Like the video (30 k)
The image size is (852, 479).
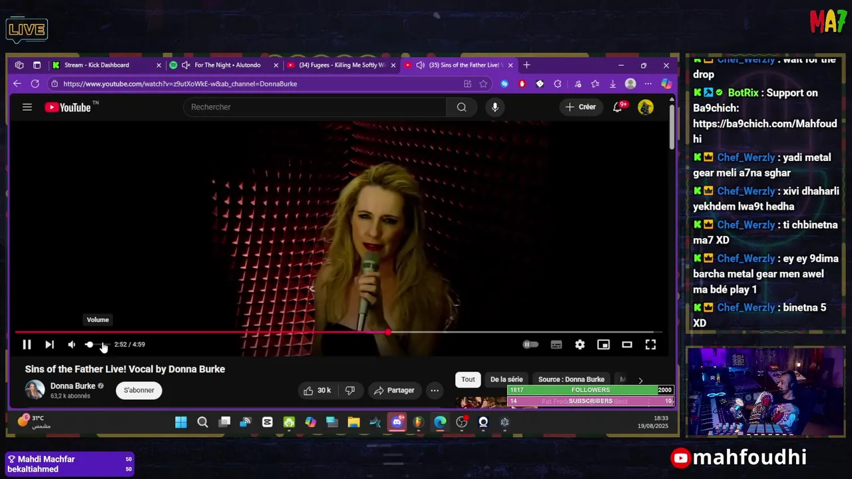click(x=317, y=391)
